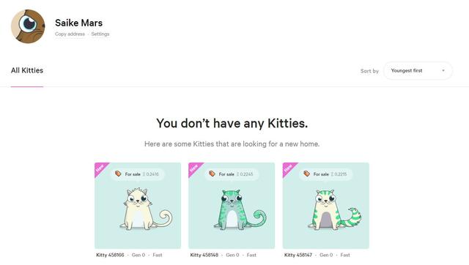Open the Youngest first sort dropdown
This screenshot has width=469, height=265.
tap(418, 71)
